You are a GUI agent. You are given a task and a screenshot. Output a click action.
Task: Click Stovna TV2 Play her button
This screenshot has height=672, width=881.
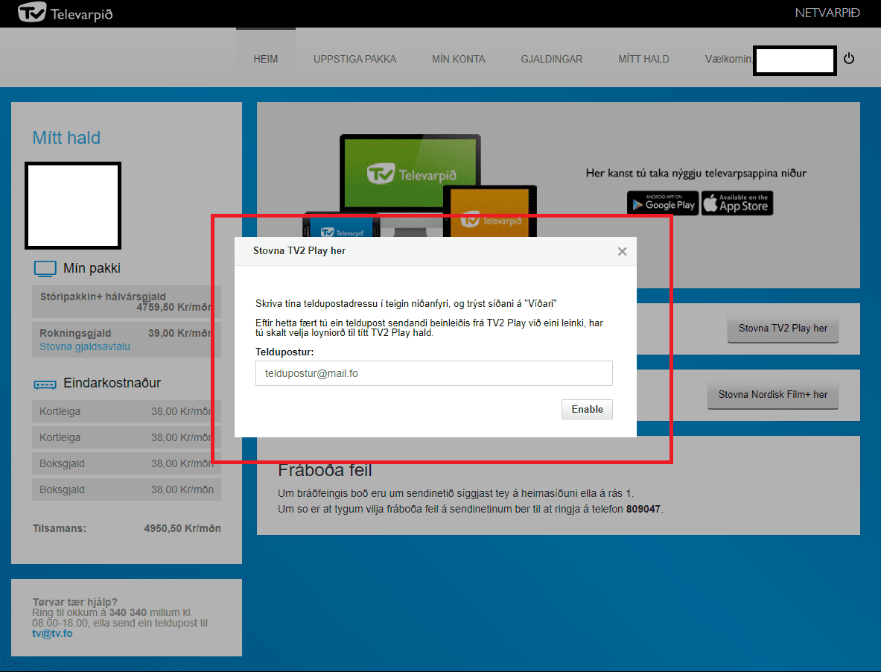783,328
